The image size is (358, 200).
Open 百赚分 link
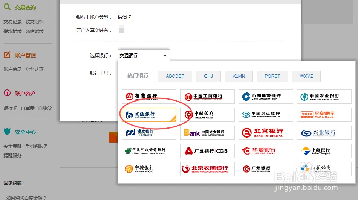[45, 108]
